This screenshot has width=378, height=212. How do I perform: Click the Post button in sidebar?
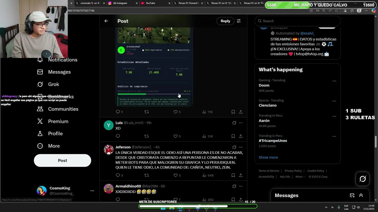coord(62,160)
